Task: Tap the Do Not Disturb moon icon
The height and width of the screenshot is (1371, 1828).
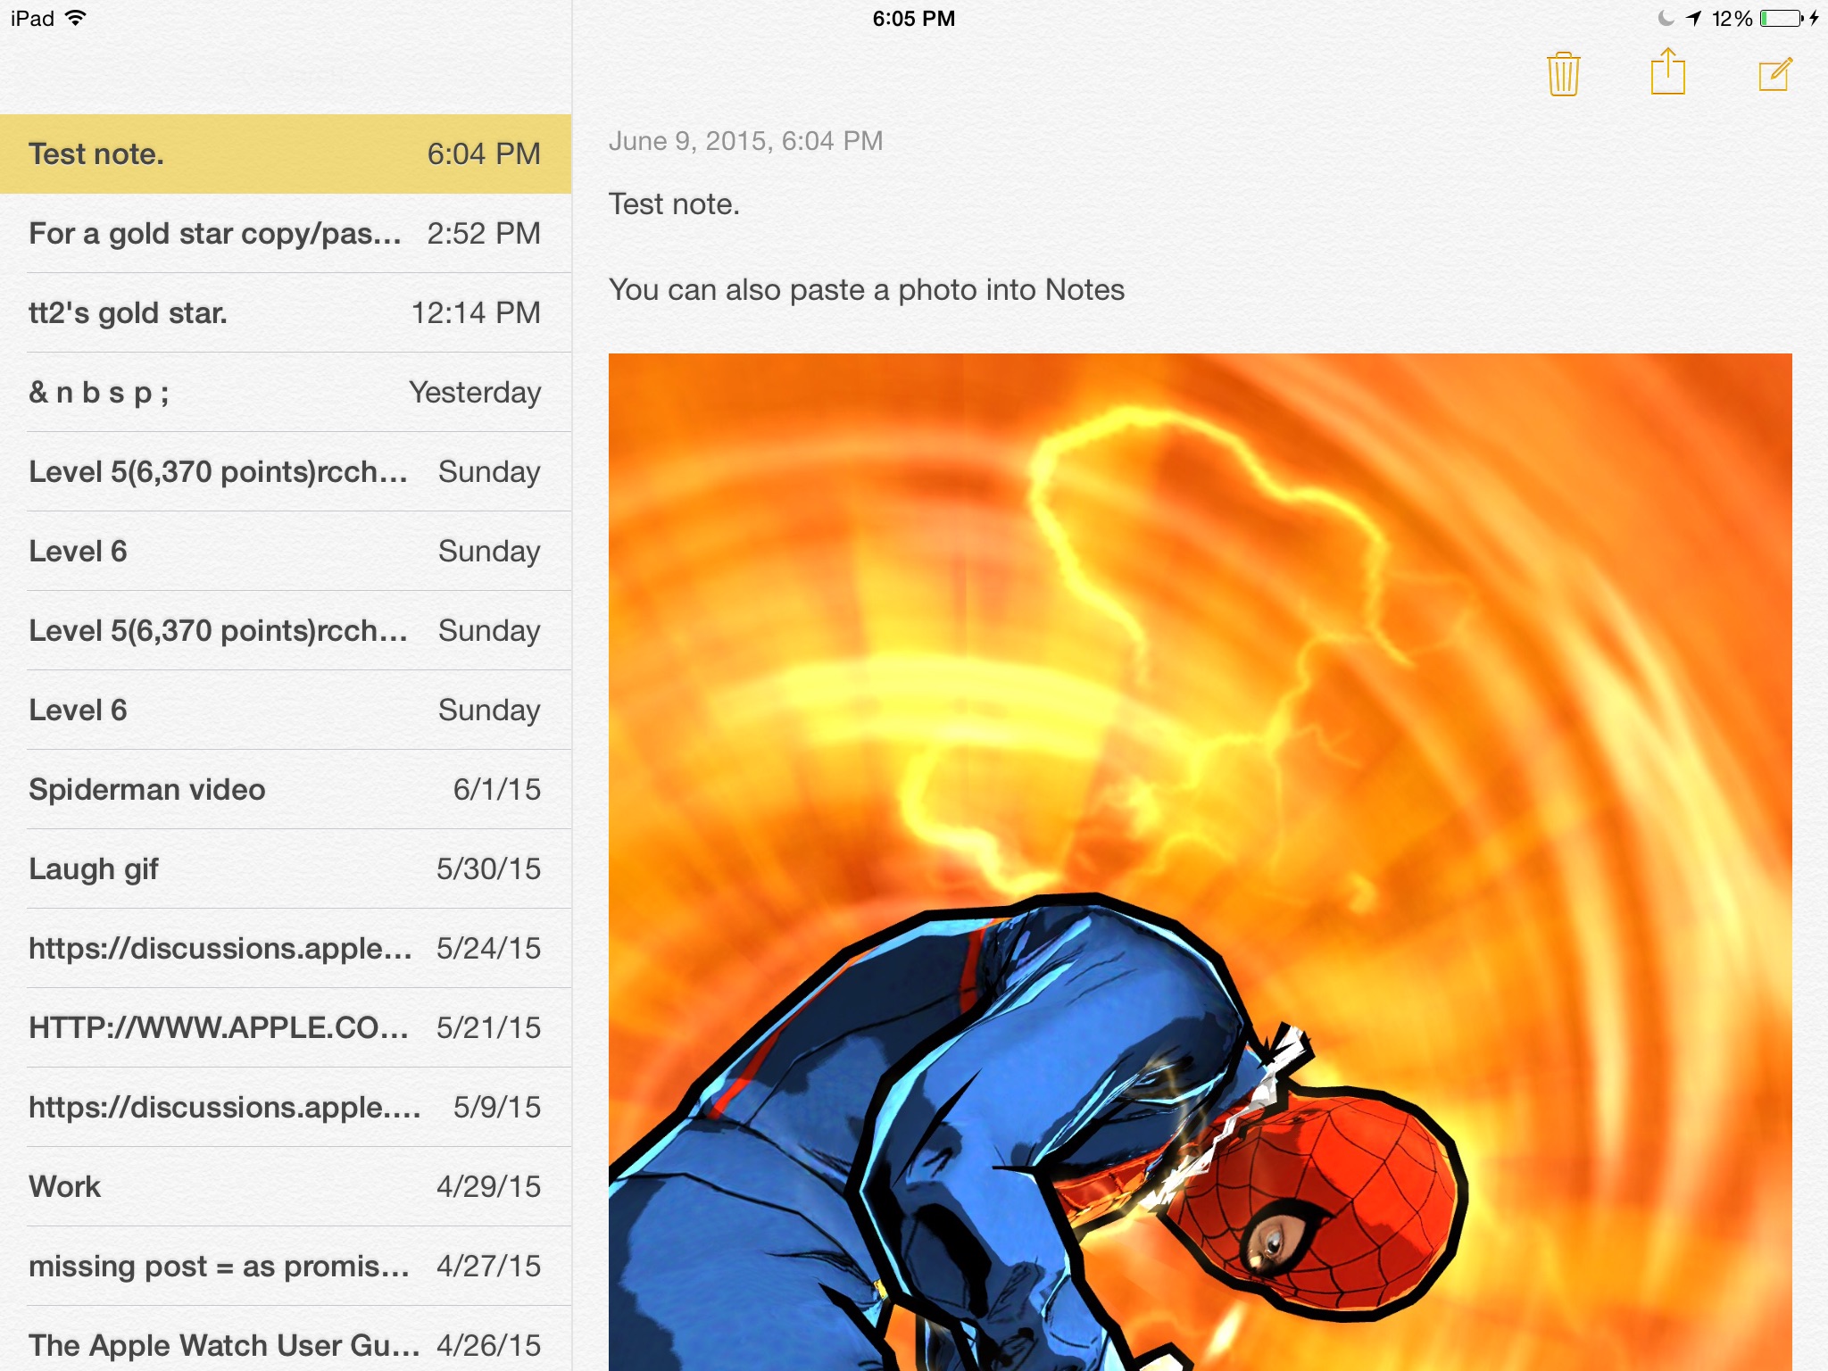Action: click(1666, 19)
